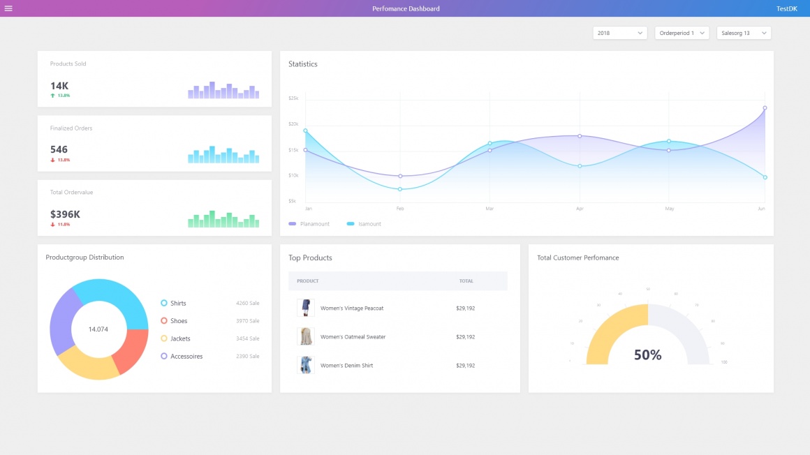Click the Isamount February data point
The image size is (810, 455).
coord(400,189)
